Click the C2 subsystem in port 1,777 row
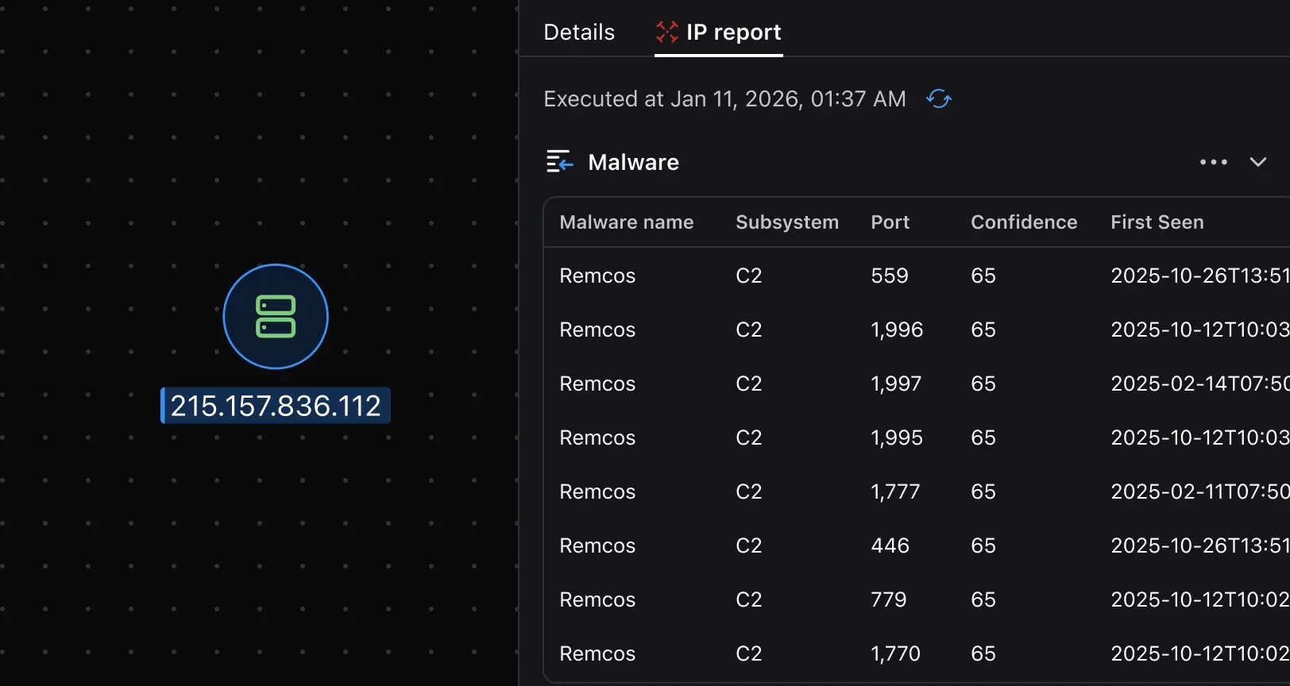Image resolution: width=1290 pixels, height=686 pixels. [x=748, y=491]
